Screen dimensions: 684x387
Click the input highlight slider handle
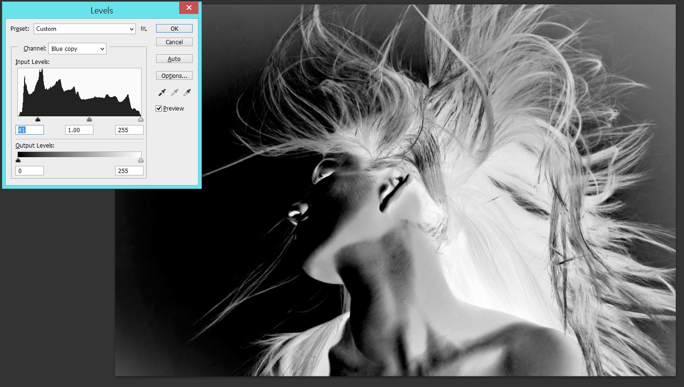pyautogui.click(x=141, y=119)
